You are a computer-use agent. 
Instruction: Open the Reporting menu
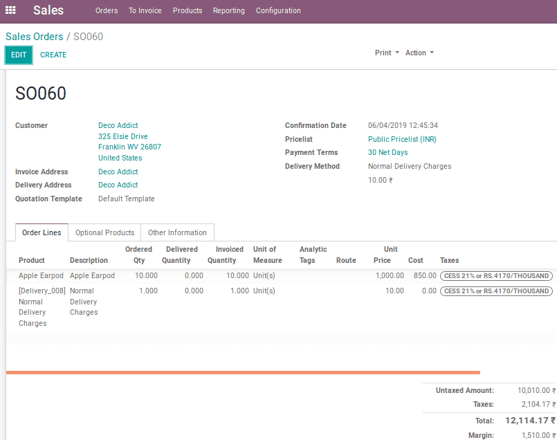tap(228, 10)
